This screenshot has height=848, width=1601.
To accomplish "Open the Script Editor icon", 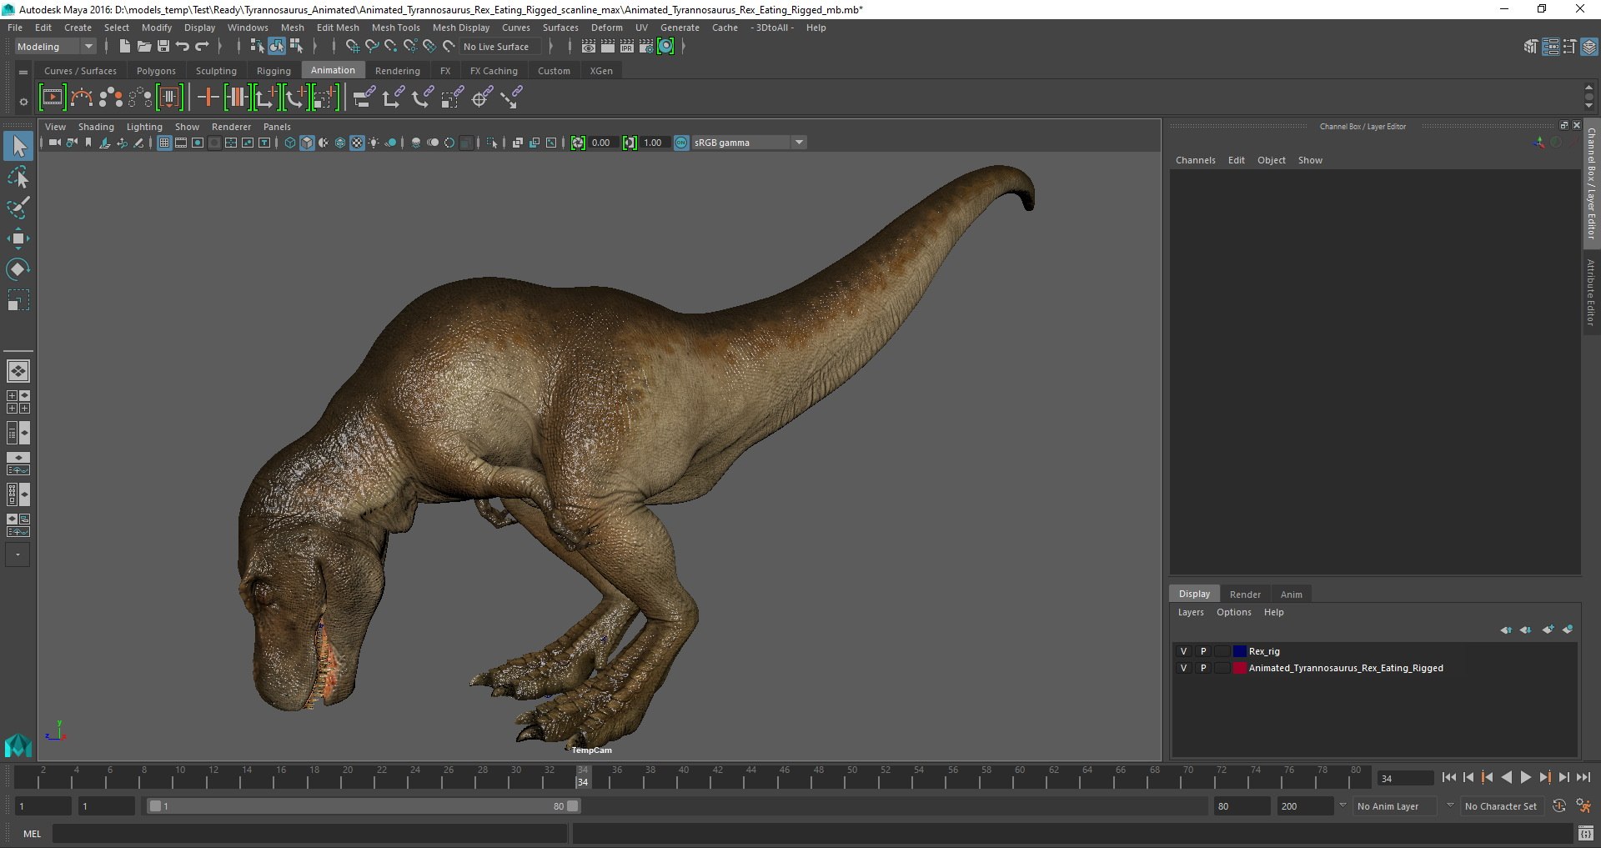I will (x=1585, y=833).
